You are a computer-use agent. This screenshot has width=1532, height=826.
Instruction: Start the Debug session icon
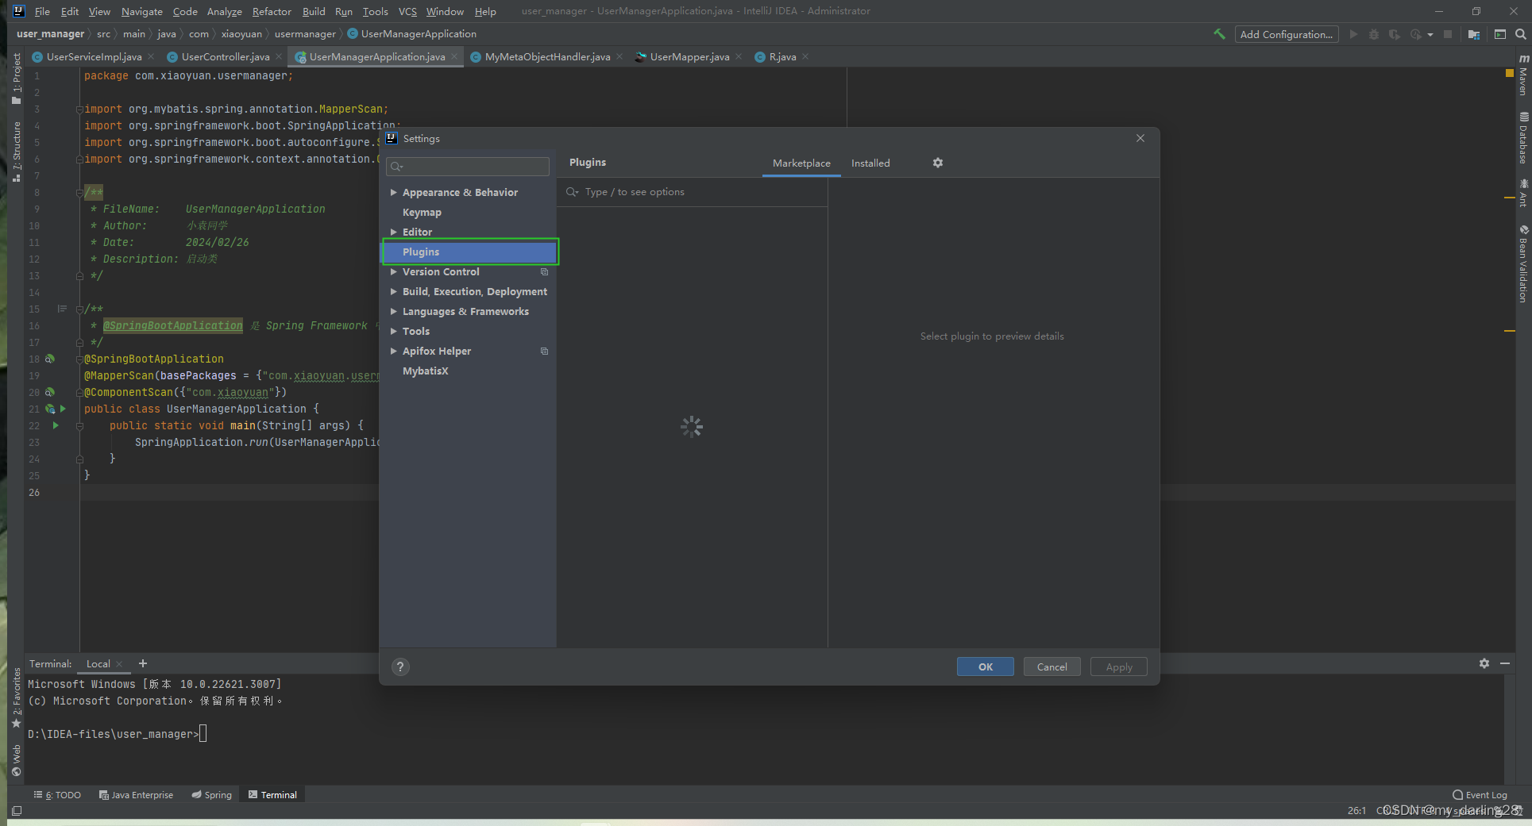(x=1373, y=34)
